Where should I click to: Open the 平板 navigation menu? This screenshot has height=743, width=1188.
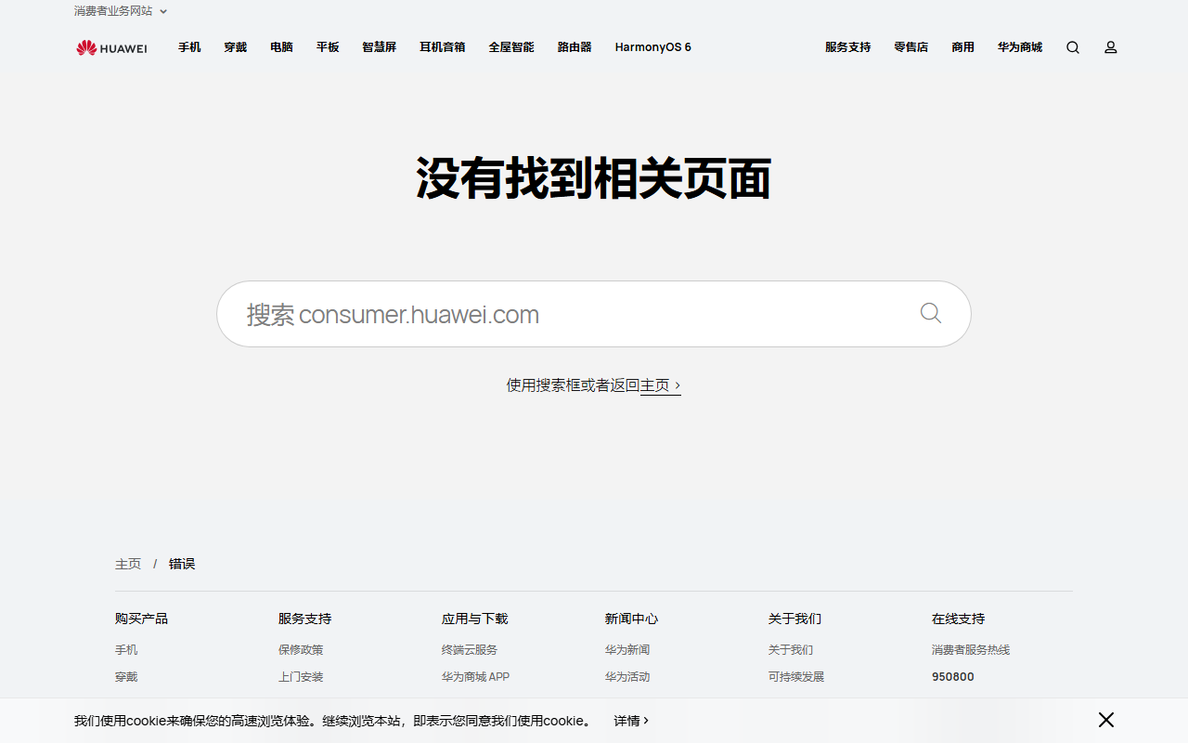point(328,47)
